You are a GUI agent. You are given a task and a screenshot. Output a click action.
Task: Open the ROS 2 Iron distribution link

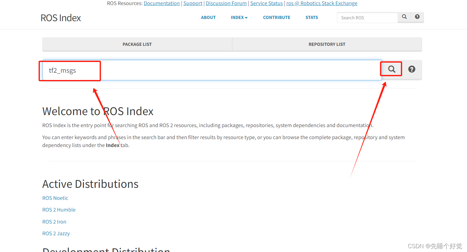coord(54,222)
